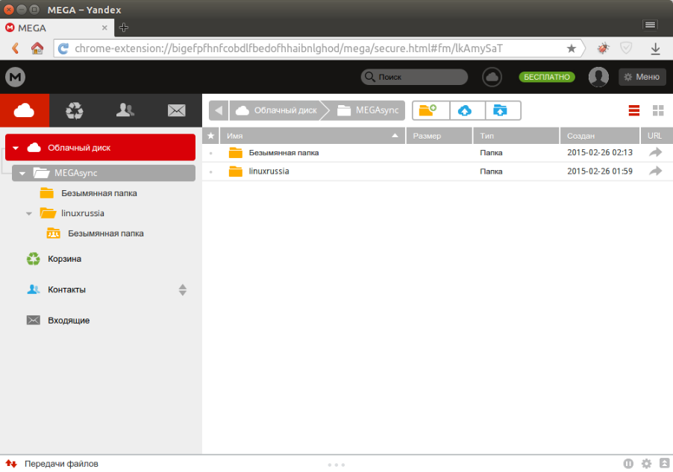Navigate to Облачный диск breadcrumb
The height and width of the screenshot is (472, 673).
(276, 110)
